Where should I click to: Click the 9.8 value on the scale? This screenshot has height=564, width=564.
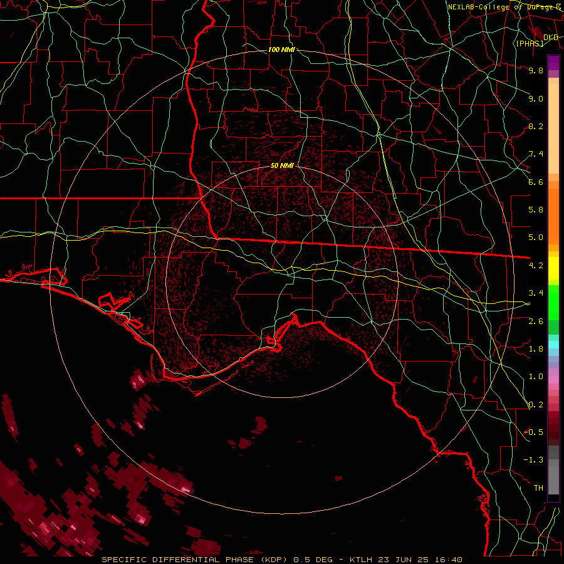coord(536,70)
